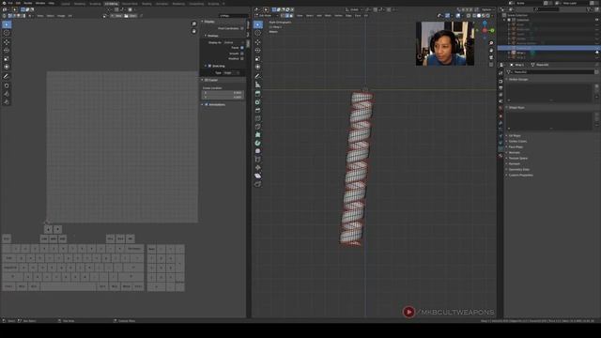
Task: Toggle the Pixel Coordinates checkbox
Action: tap(242, 28)
